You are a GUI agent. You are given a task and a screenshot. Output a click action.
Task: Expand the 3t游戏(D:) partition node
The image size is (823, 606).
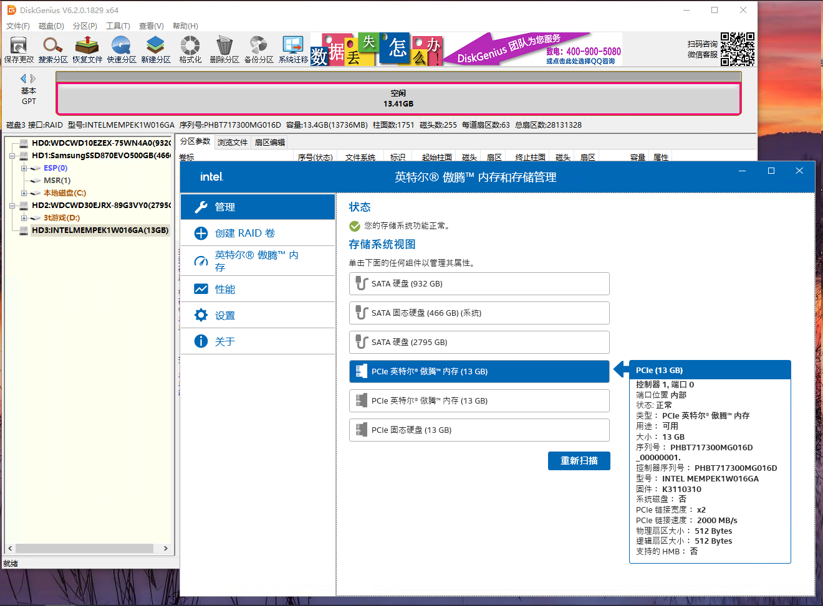tap(24, 218)
